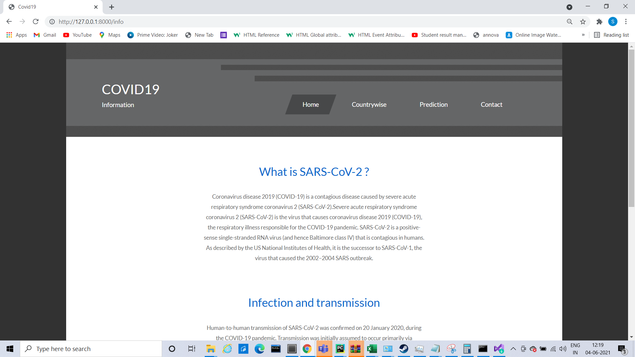Open the Chrome profile avatar
635x357 pixels.
coord(613,21)
